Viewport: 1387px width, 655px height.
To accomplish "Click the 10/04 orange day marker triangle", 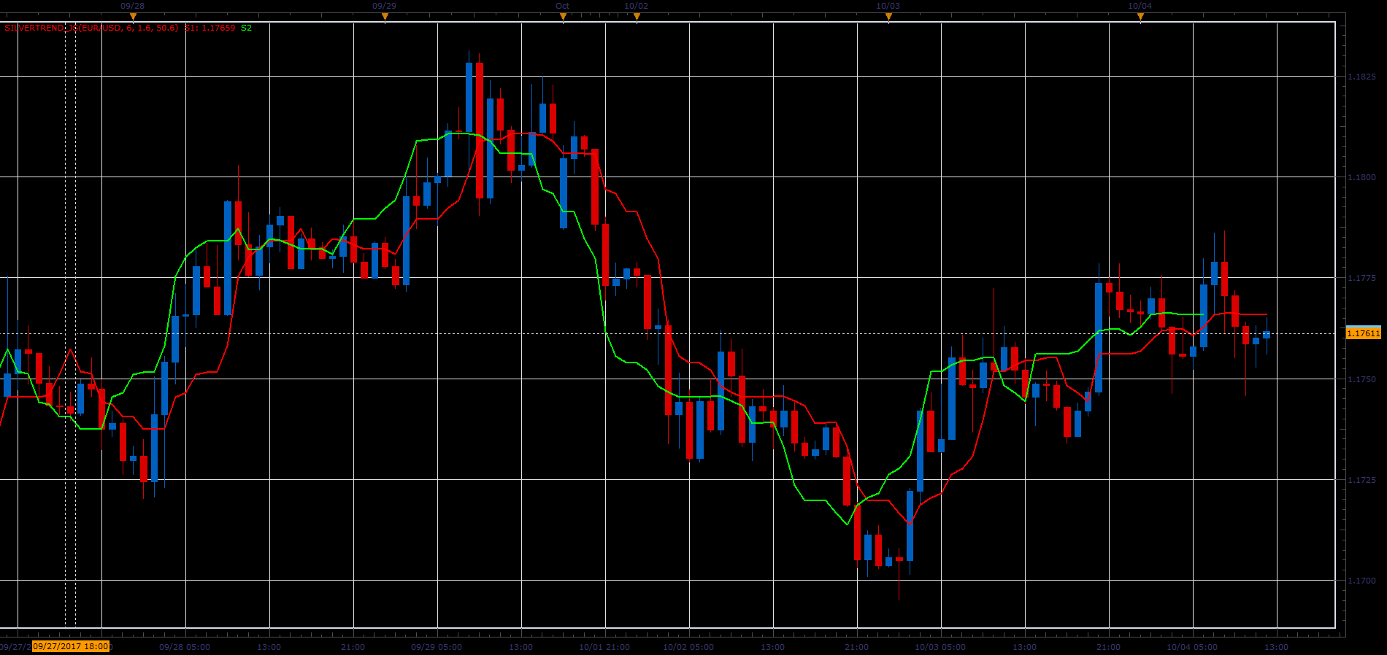I will click(1140, 17).
